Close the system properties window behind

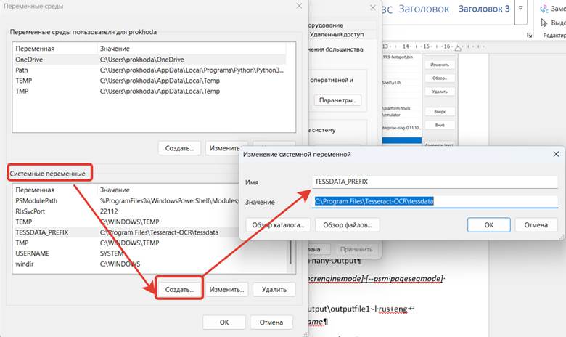tap(373, 7)
